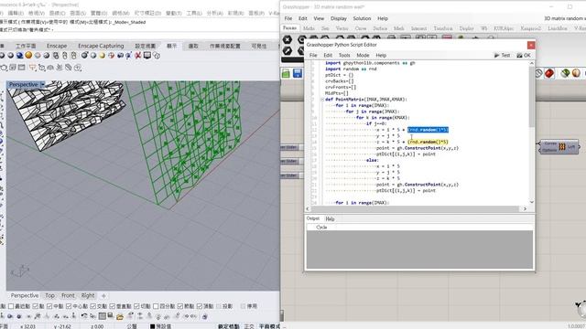Open the View menu in Grasshopper window
Image resolution: width=586 pixels, height=329 pixels.
click(x=319, y=18)
